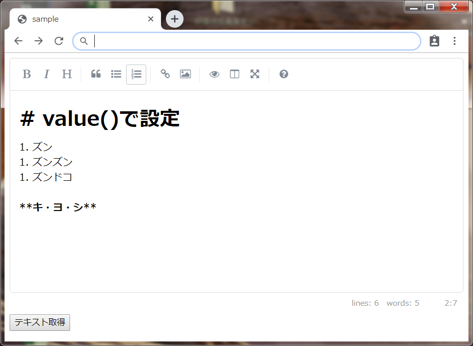Click the 'words: 5' status entry
This screenshot has height=346, width=473.
coord(403,303)
